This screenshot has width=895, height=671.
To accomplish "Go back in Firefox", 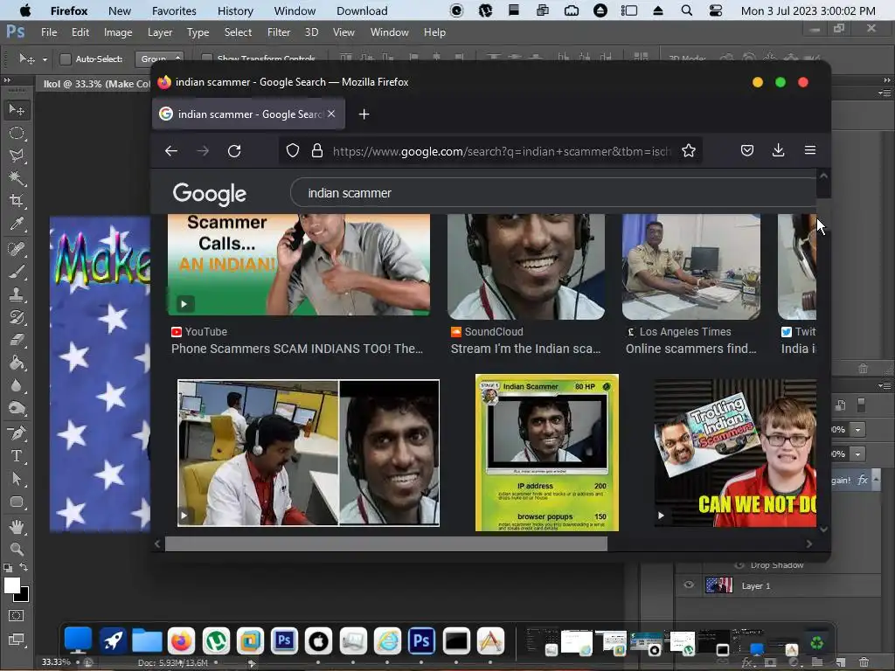I will pos(171,151).
